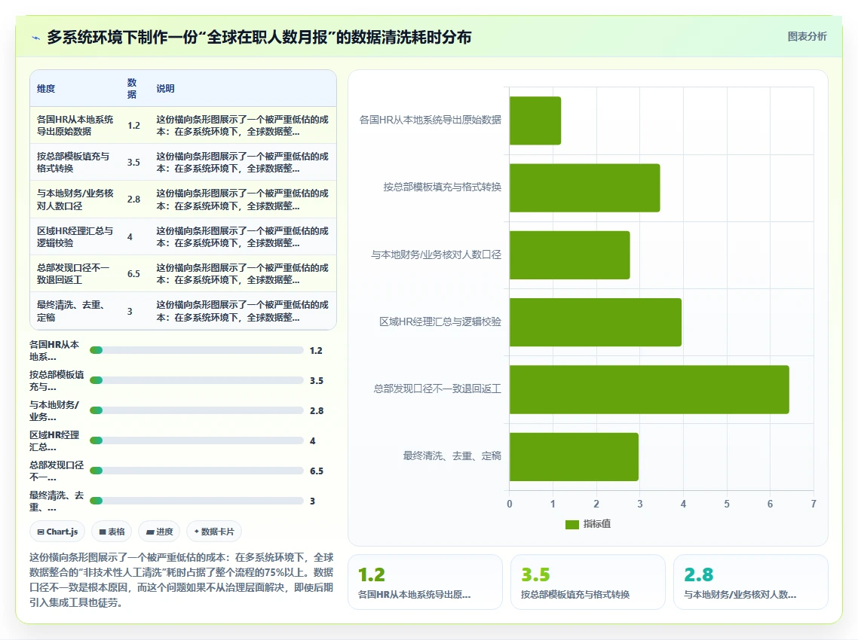Select the Chart.js tag chip
This screenshot has height=640, width=858.
pyautogui.click(x=57, y=532)
